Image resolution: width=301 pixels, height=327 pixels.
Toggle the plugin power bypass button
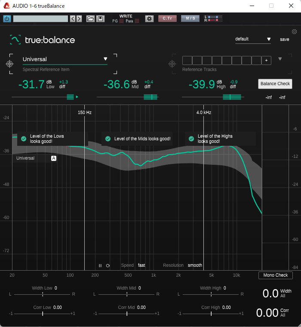click(7, 19)
